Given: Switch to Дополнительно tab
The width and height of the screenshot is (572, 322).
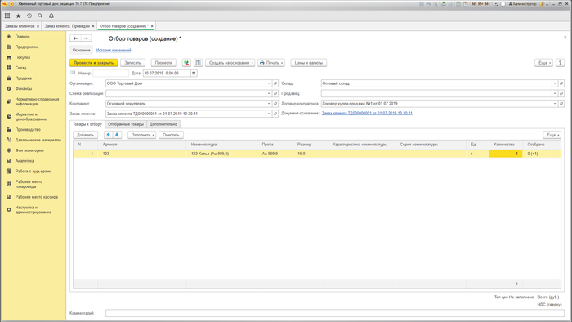Looking at the screenshot, I should click(x=163, y=124).
